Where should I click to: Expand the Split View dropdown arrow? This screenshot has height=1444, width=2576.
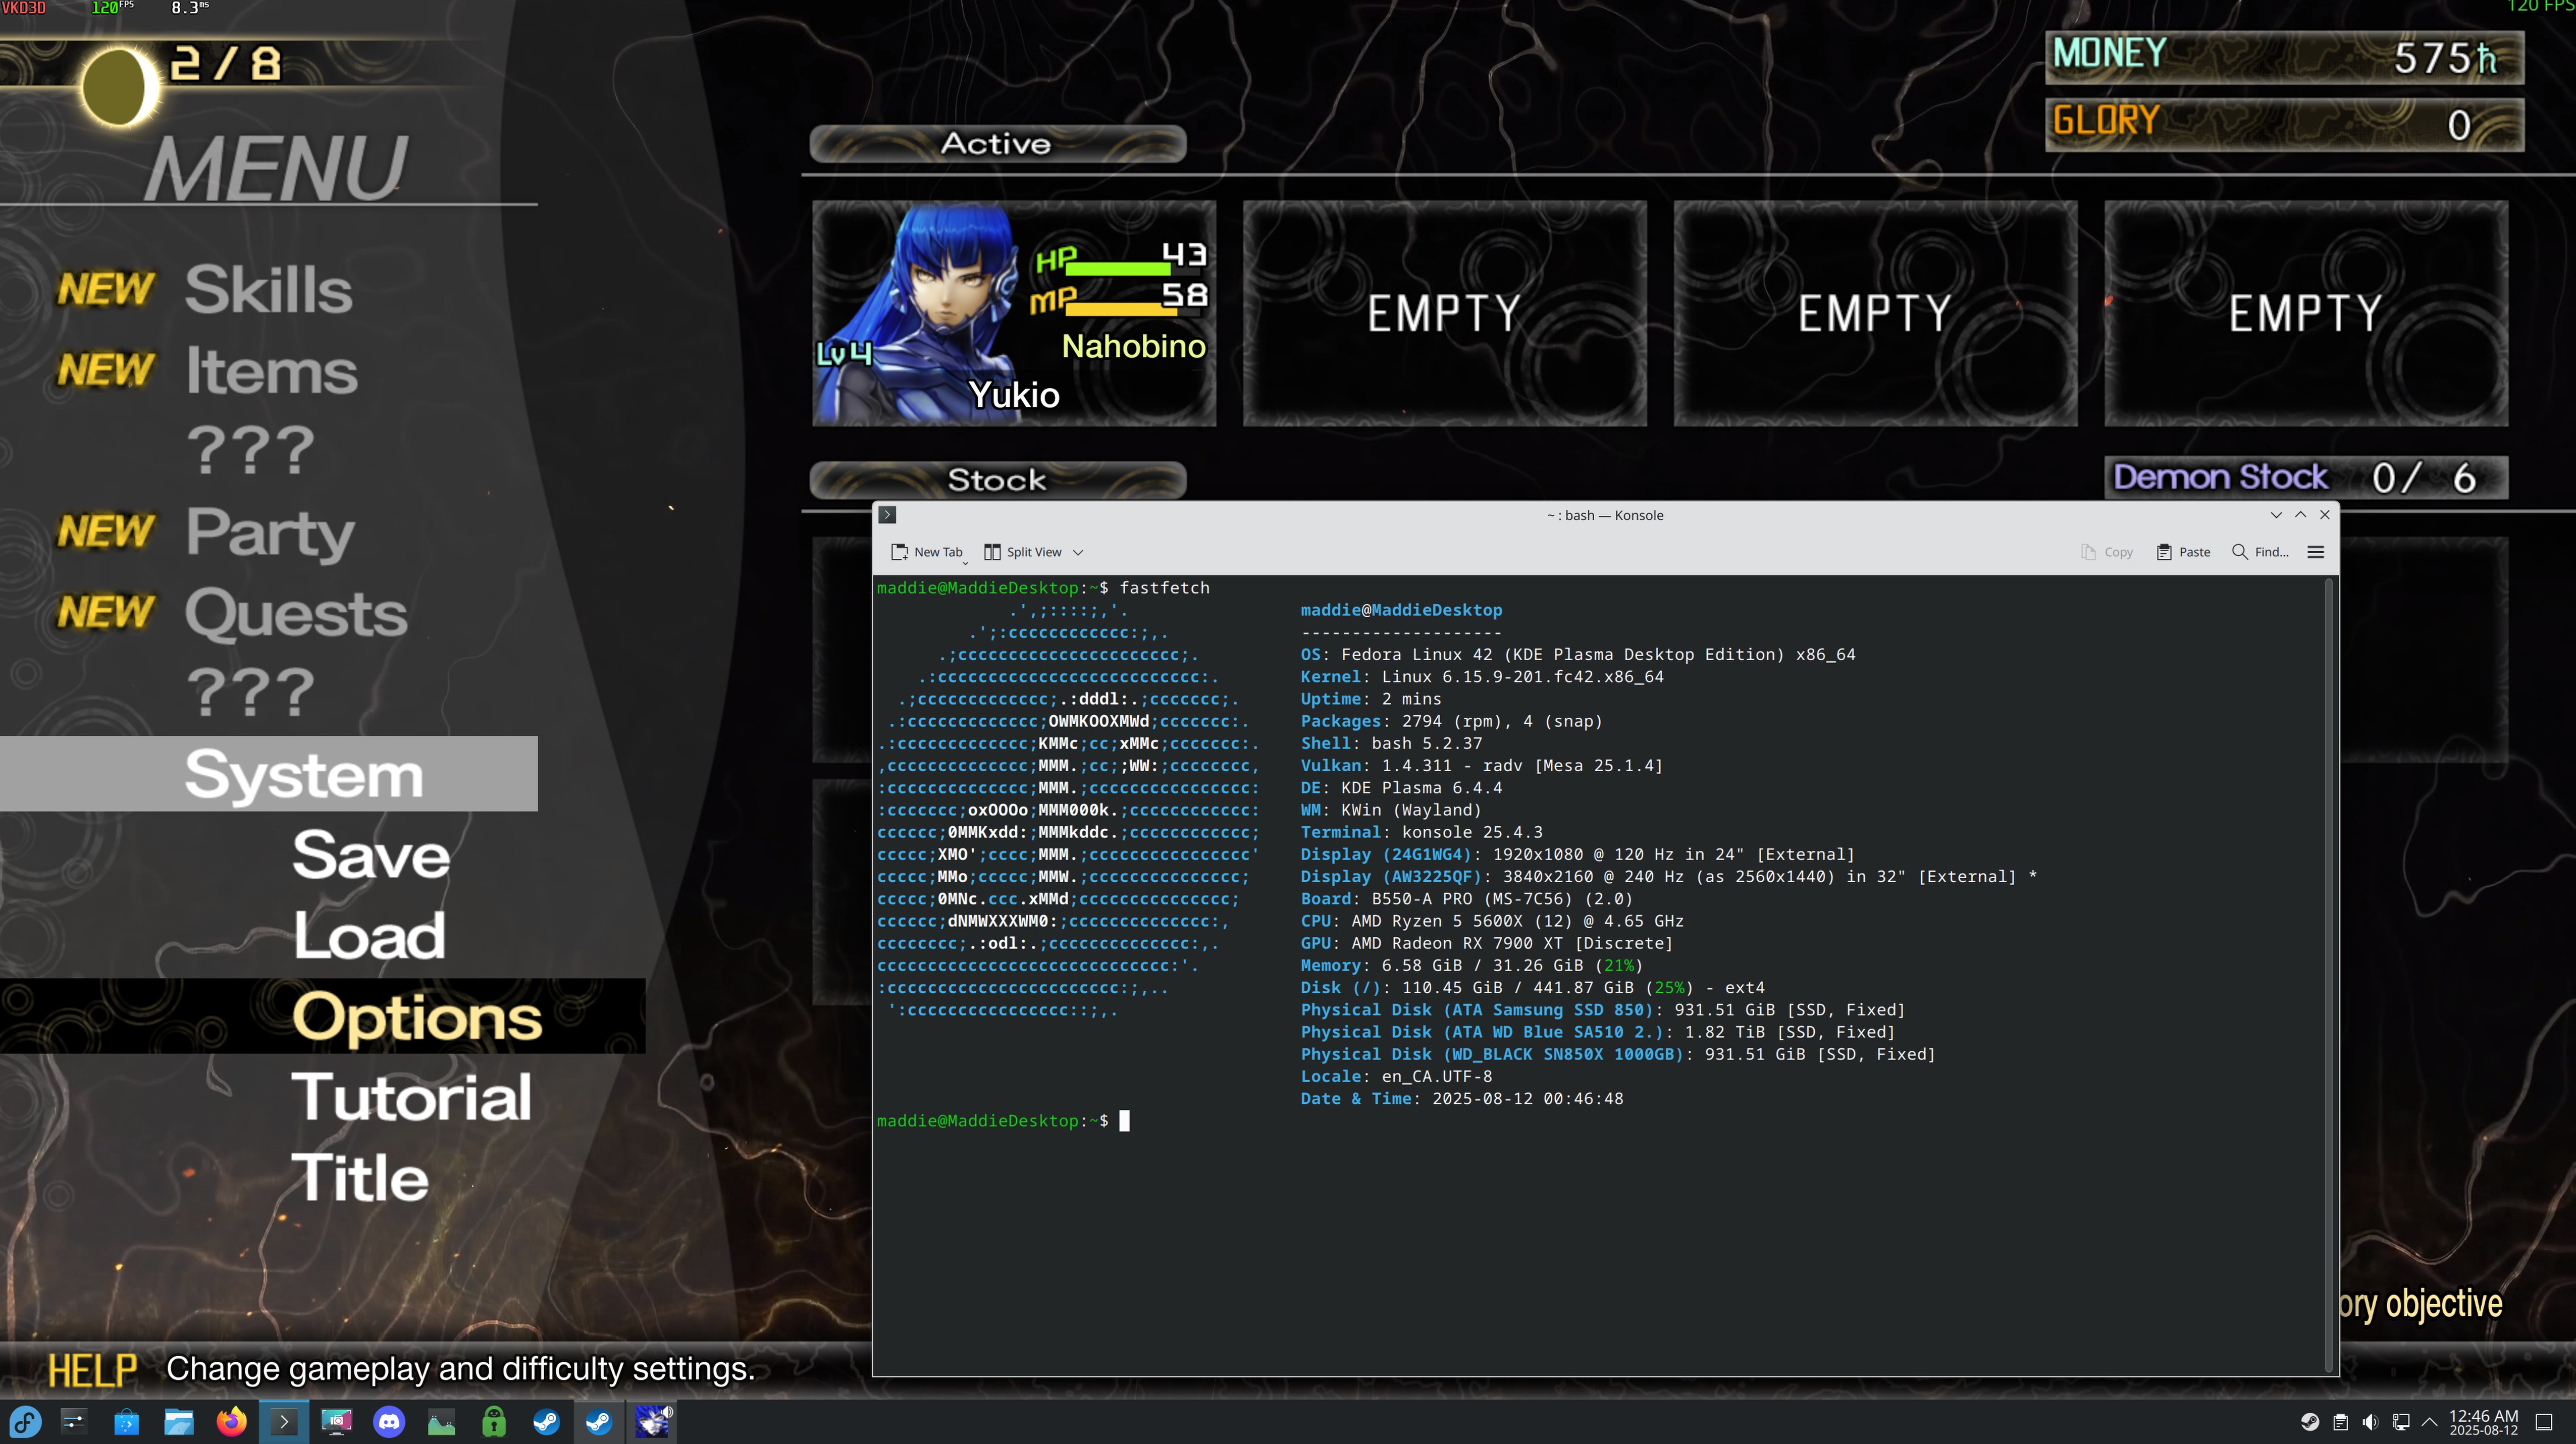pyautogui.click(x=1078, y=552)
